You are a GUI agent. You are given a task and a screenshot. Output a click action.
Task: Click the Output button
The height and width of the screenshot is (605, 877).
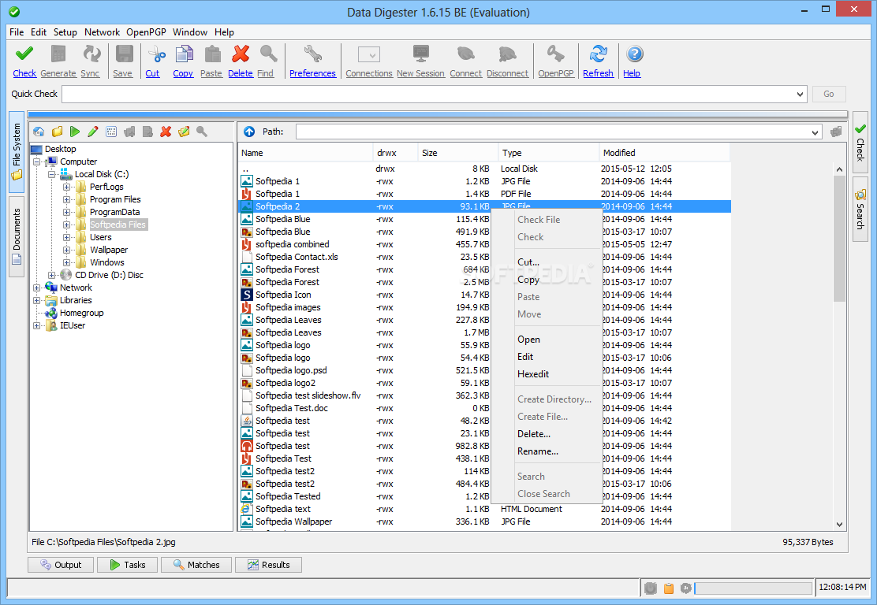coord(62,565)
